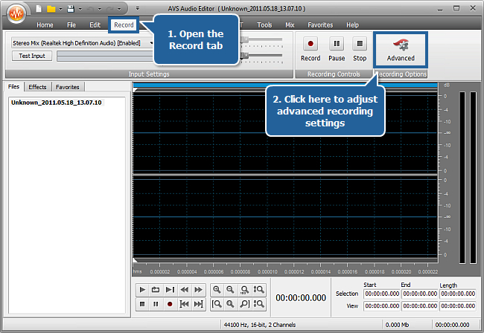The image size is (484, 333).
Task: Pause recording with the ribbon Pause button
Action: tap(337, 49)
